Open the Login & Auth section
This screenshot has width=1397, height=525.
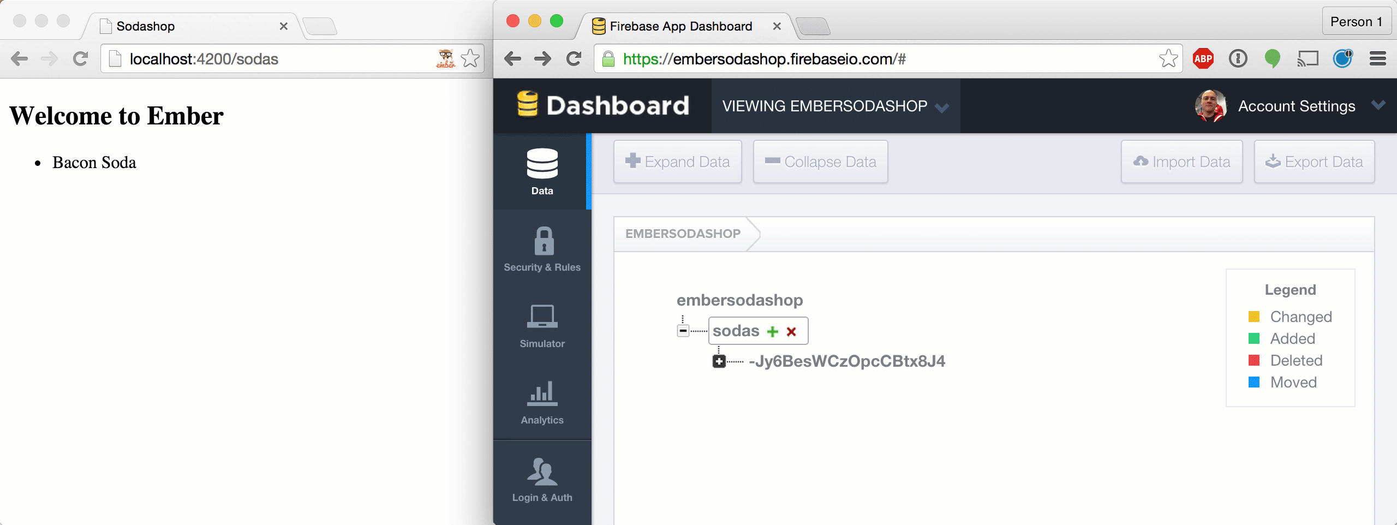tap(542, 479)
